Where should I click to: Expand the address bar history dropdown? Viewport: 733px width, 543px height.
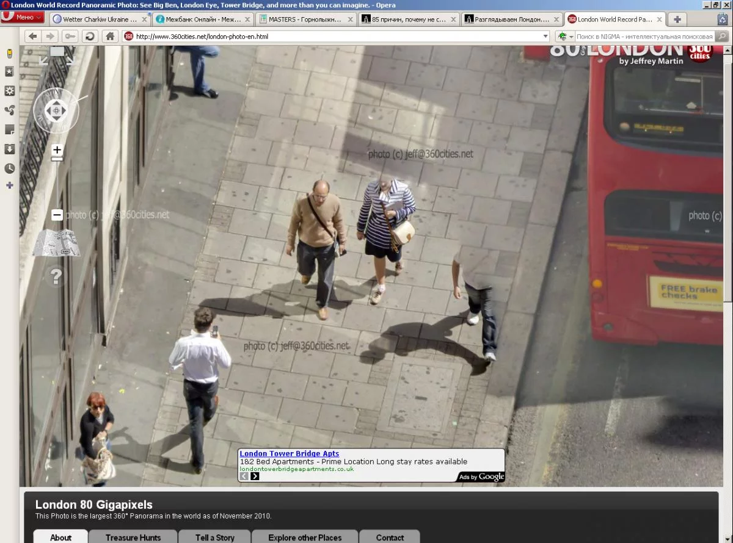tap(546, 37)
